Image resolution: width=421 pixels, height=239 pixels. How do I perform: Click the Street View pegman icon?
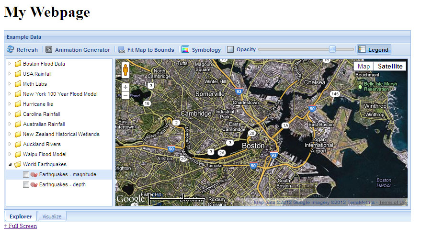[125, 70]
